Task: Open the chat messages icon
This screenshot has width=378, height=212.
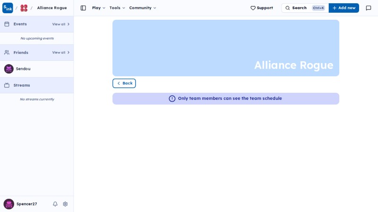Action: pyautogui.click(x=369, y=8)
